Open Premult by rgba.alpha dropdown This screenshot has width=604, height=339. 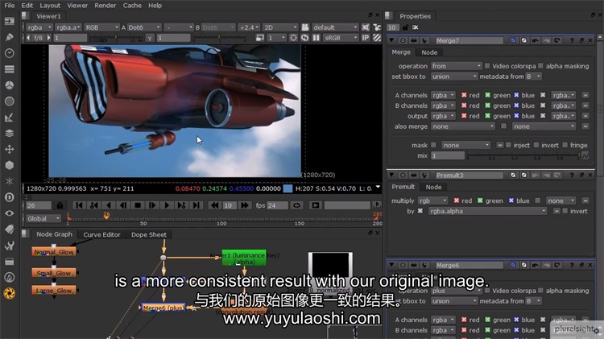pyautogui.click(x=487, y=211)
